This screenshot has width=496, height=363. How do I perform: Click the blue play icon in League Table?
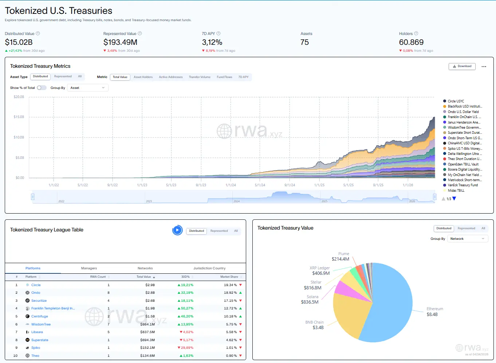pos(177,230)
